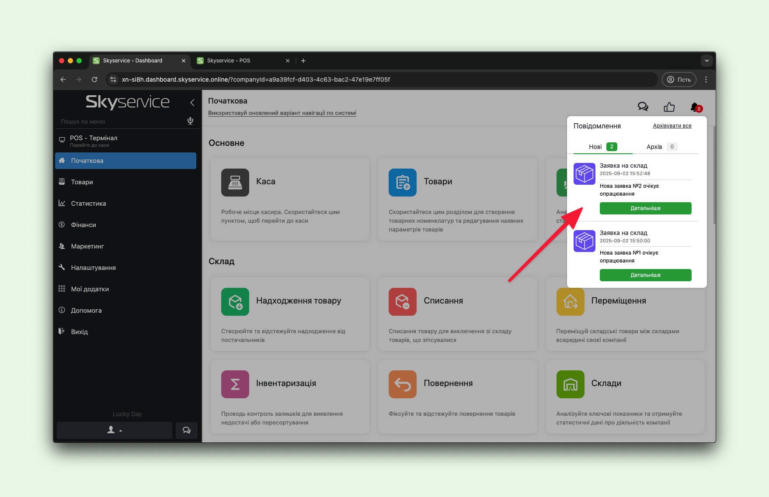
Task: Click the notification bell icon
Action: pyautogui.click(x=695, y=107)
